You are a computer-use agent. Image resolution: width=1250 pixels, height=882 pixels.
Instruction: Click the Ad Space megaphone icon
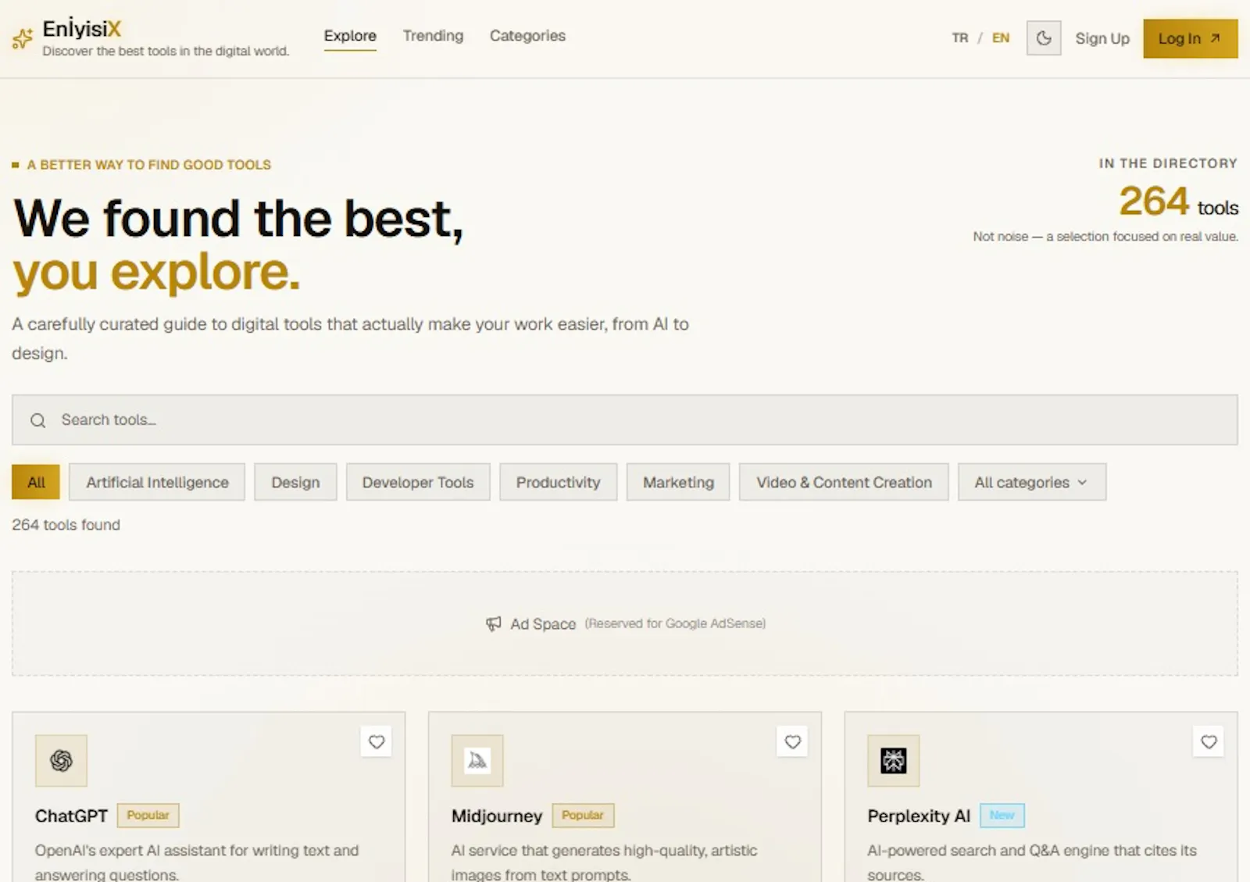click(x=494, y=623)
